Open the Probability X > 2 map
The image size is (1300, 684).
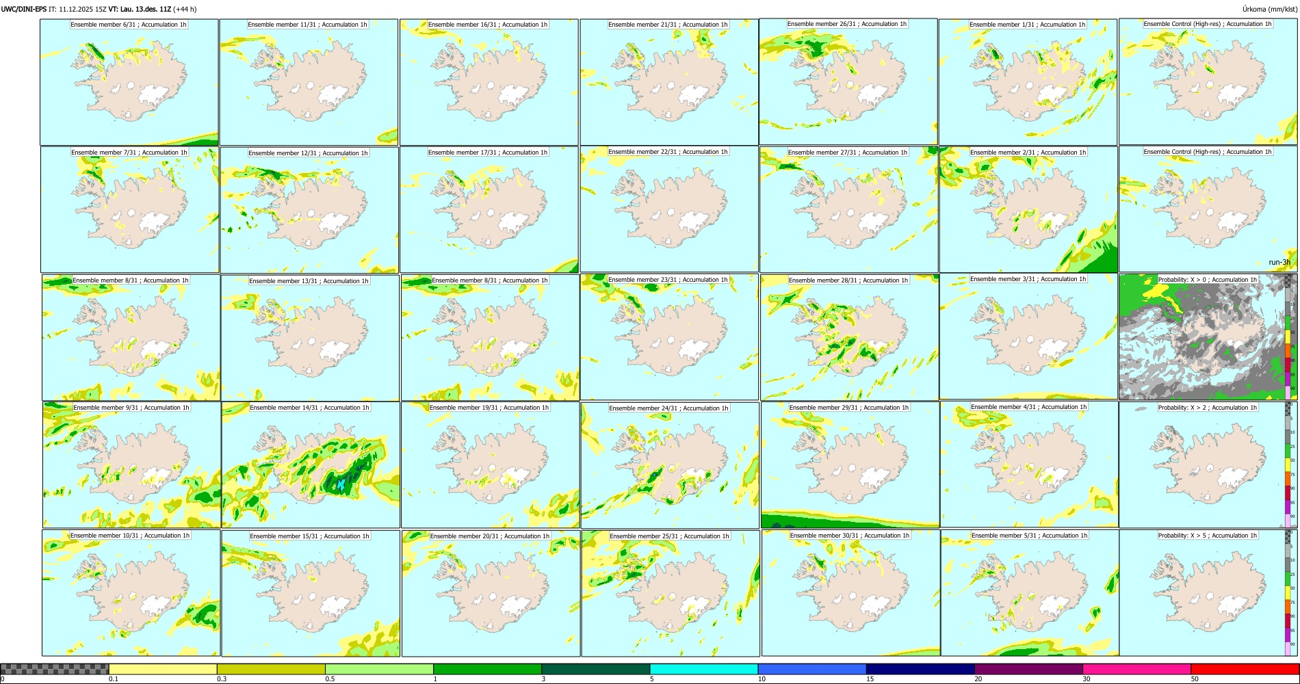pyautogui.click(x=1208, y=464)
